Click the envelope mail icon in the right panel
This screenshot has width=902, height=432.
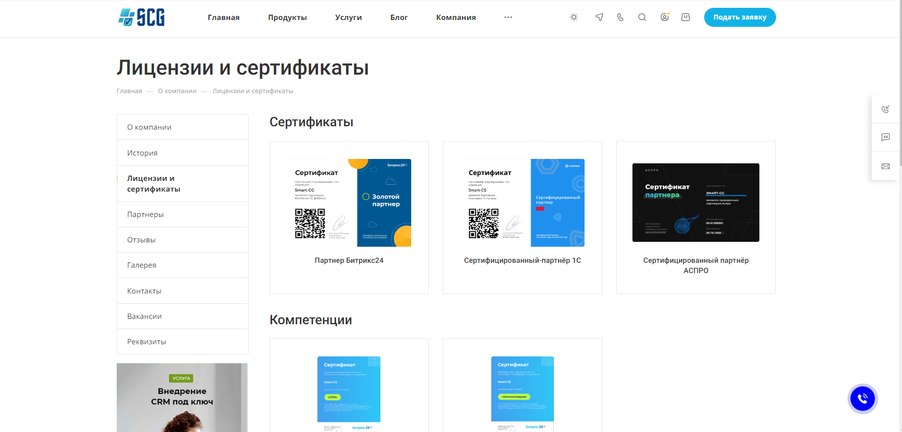pyautogui.click(x=885, y=166)
